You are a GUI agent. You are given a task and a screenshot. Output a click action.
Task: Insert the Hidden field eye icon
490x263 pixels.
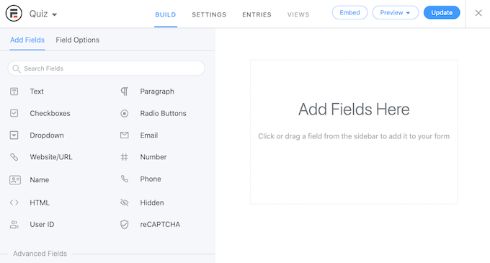point(125,202)
